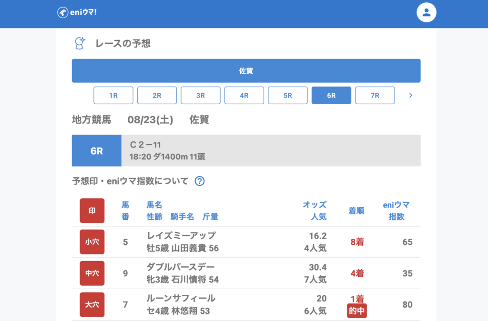
Task: Switch to the 3R race tab
Action: [x=201, y=96]
